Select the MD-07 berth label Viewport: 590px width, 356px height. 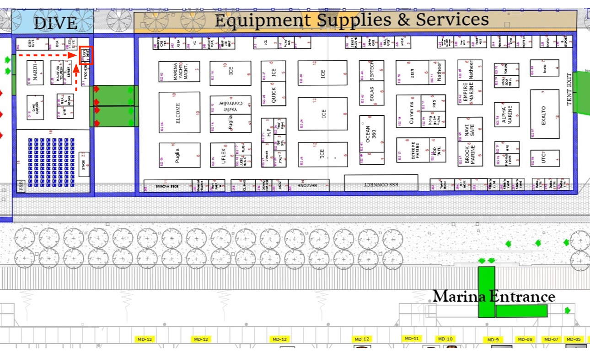(x=552, y=340)
